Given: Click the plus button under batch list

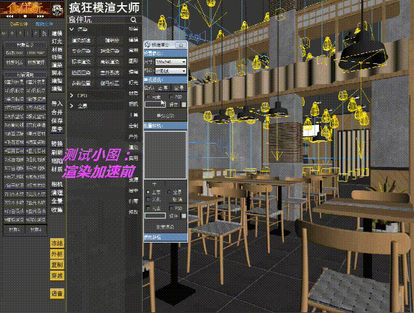Looking at the screenshot, I should 154,184.
